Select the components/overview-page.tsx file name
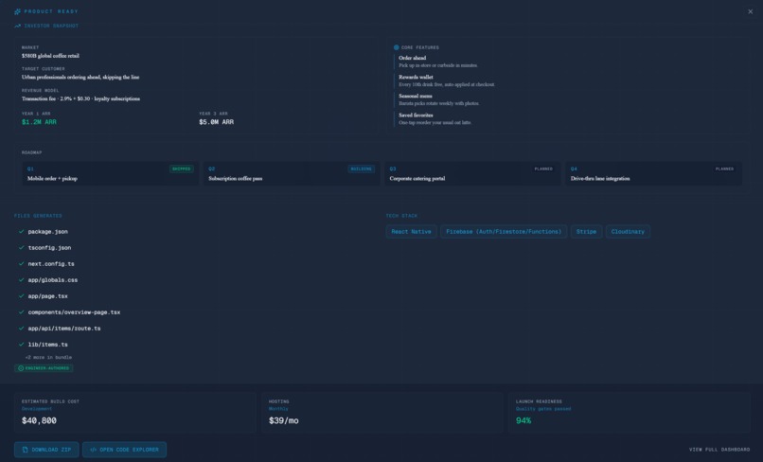The image size is (763, 462). coord(74,312)
